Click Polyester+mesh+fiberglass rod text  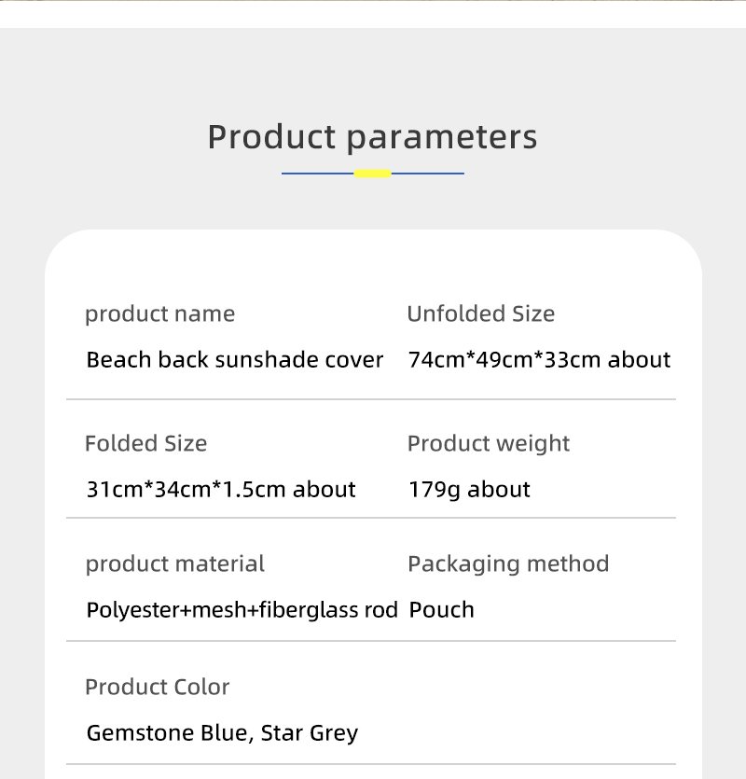[242, 610]
